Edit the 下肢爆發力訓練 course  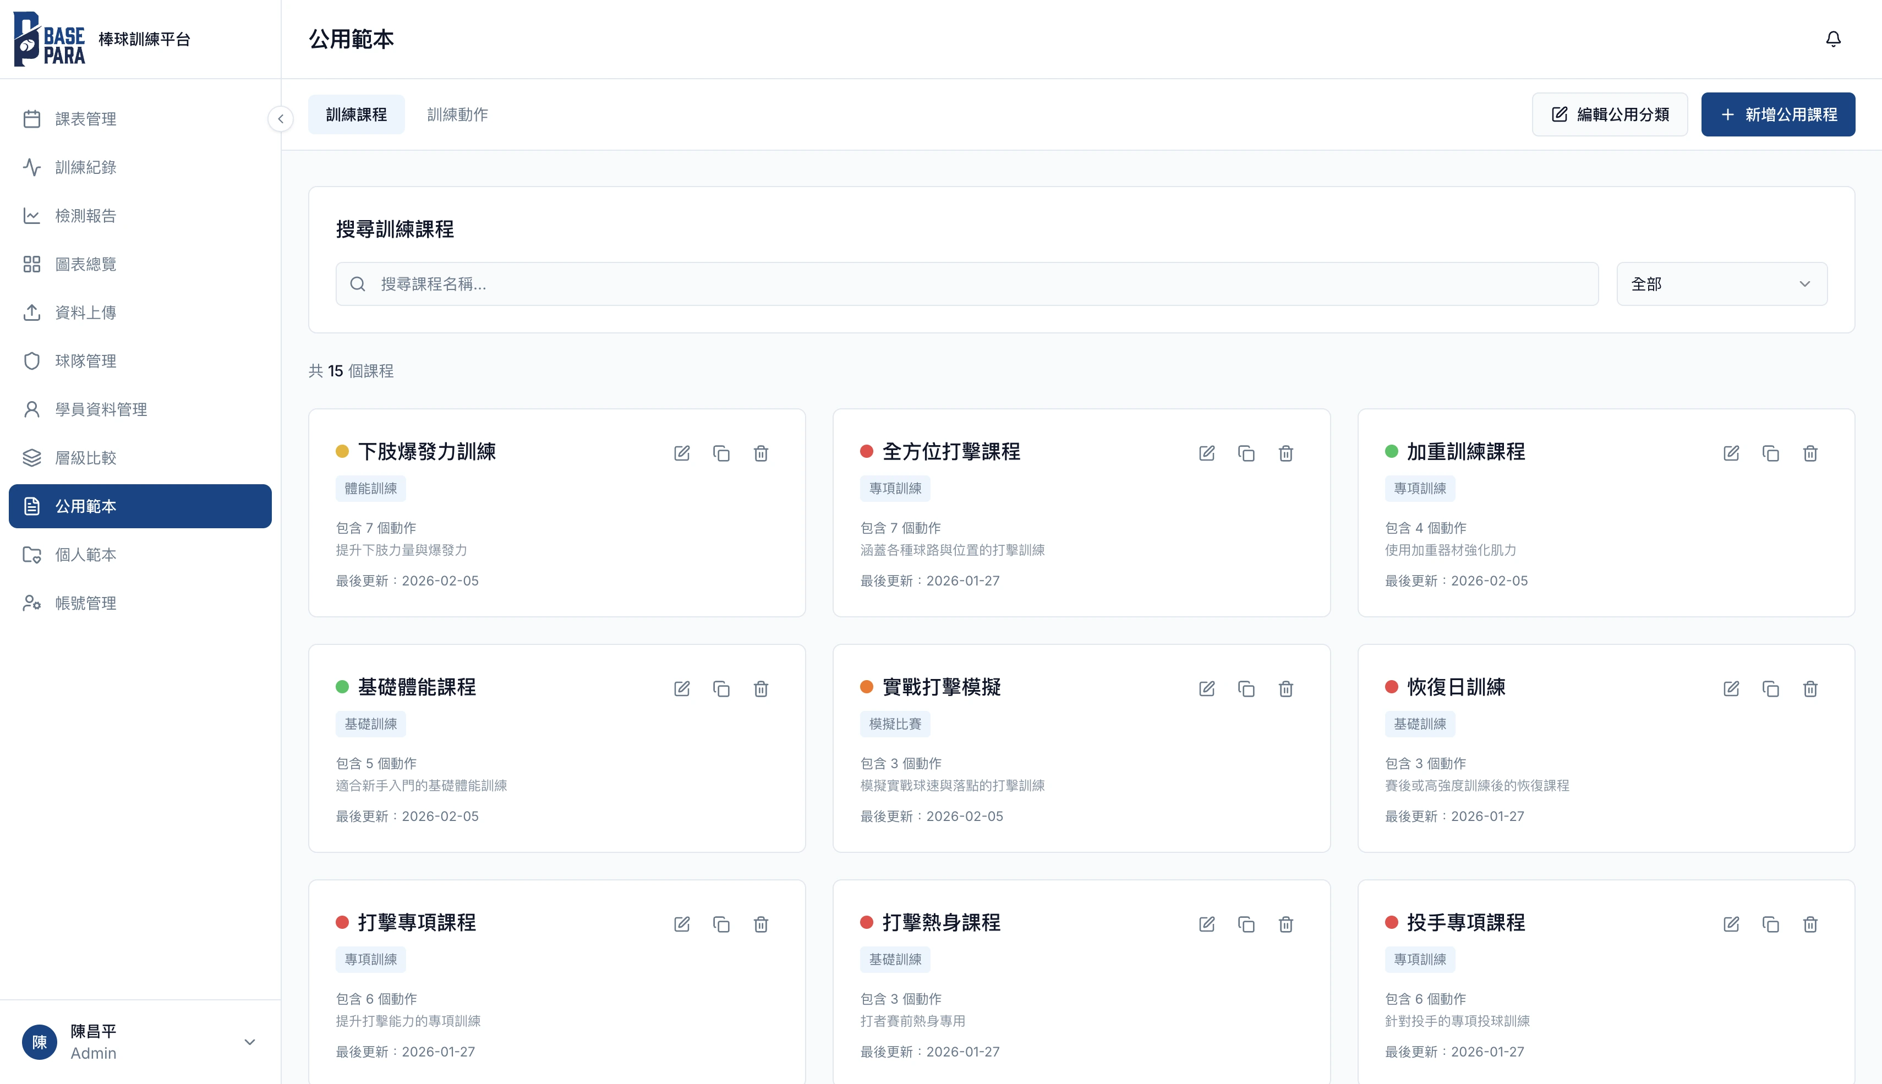coord(682,453)
